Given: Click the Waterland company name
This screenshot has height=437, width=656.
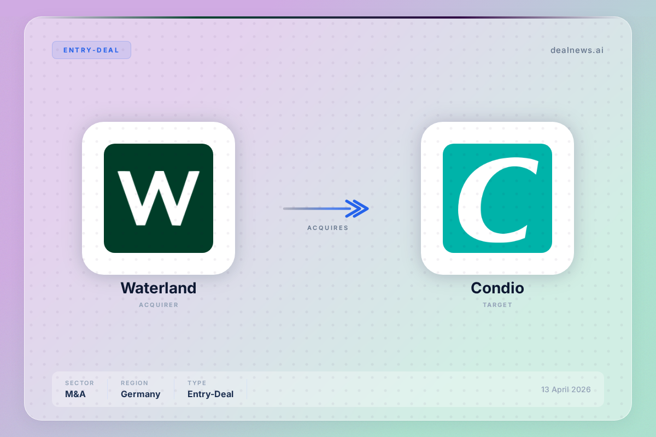Looking at the screenshot, I should [159, 288].
